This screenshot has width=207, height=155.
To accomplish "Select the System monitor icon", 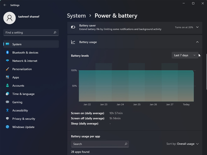I will click(x=8, y=44).
